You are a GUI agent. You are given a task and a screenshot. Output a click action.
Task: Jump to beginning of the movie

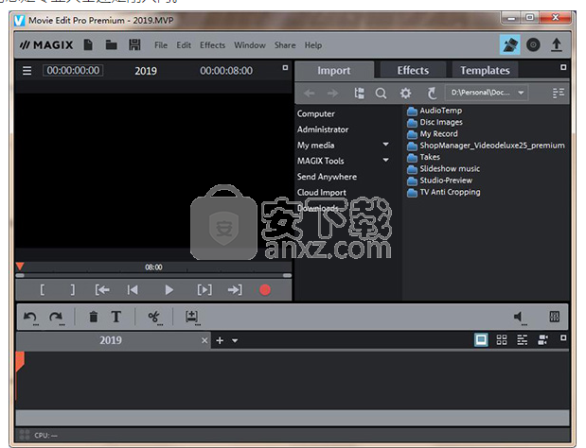tap(133, 290)
